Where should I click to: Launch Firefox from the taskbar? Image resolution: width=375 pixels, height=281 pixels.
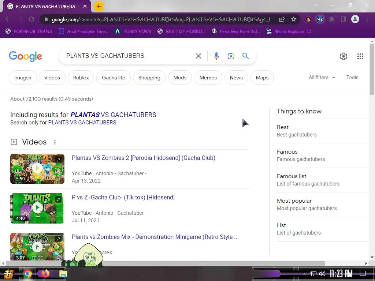pyautogui.click(x=45, y=274)
